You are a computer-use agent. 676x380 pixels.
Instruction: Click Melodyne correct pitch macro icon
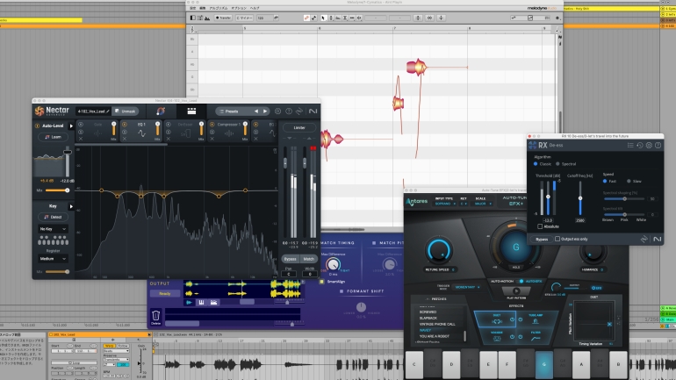(417, 18)
